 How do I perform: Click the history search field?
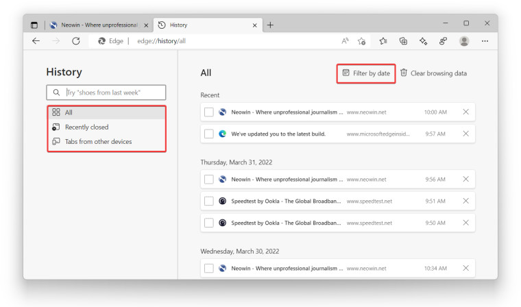(x=106, y=93)
